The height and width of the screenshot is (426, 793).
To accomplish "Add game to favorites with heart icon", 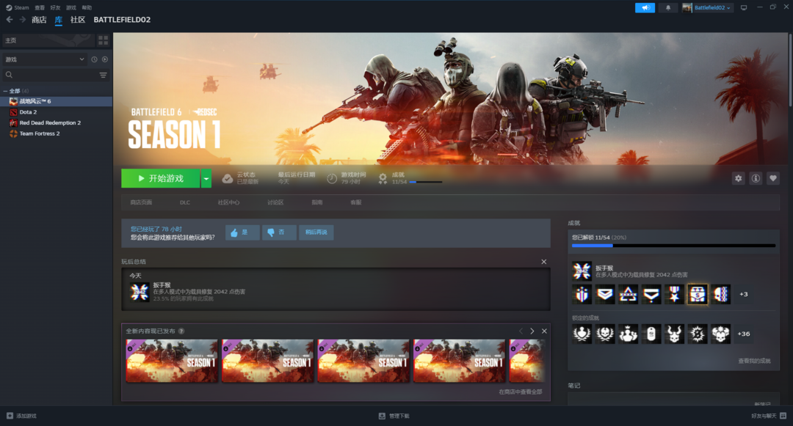I will tap(772, 178).
